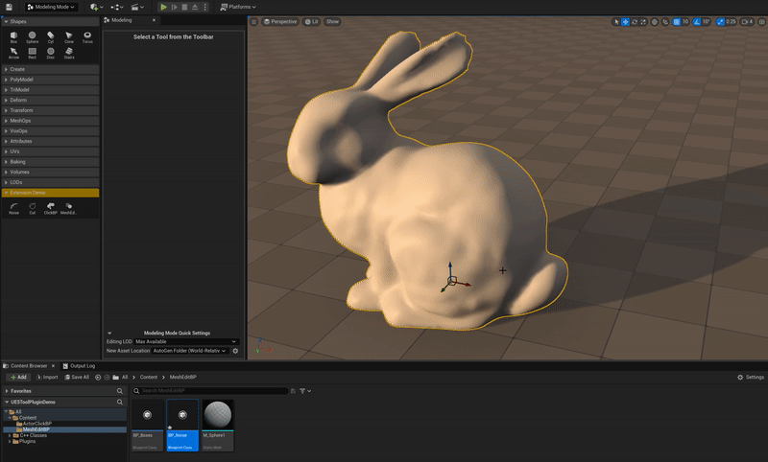This screenshot has width=768, height=462.
Task: Expand the UVs section
Action: [51, 151]
